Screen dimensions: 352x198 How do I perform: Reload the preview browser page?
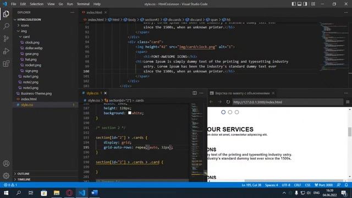[x=228, y=102]
